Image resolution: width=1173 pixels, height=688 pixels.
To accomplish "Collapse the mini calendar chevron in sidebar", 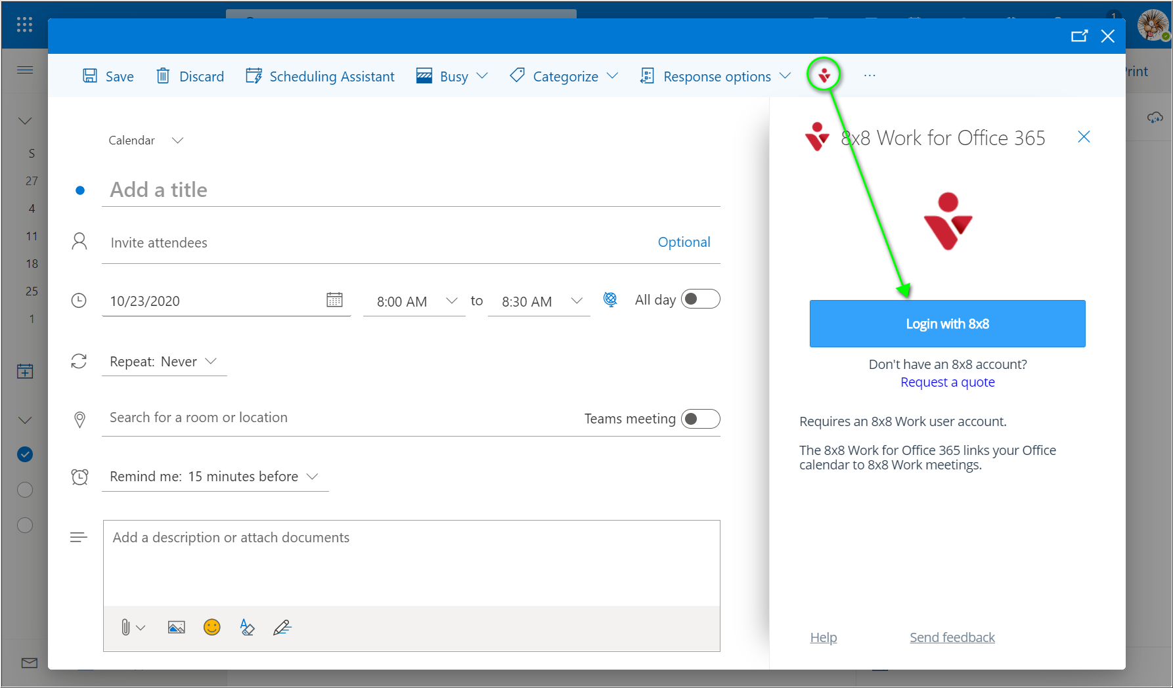I will pos(25,121).
